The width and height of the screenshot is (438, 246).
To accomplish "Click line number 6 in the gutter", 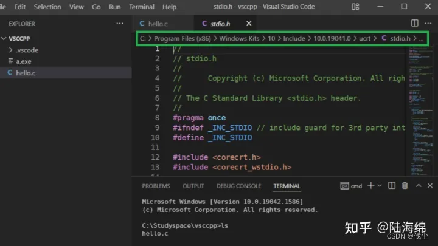I will click(x=158, y=98).
